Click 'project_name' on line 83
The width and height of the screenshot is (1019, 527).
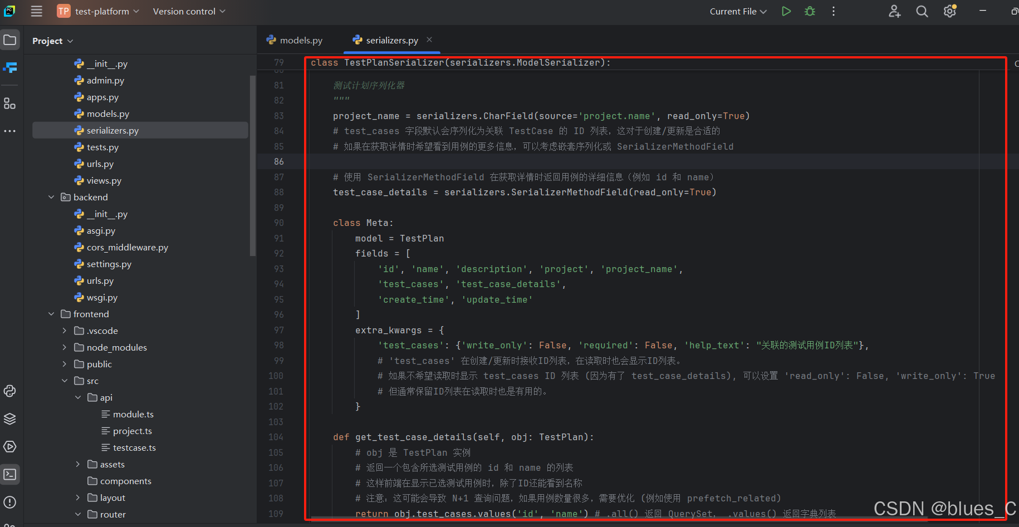[366, 116]
